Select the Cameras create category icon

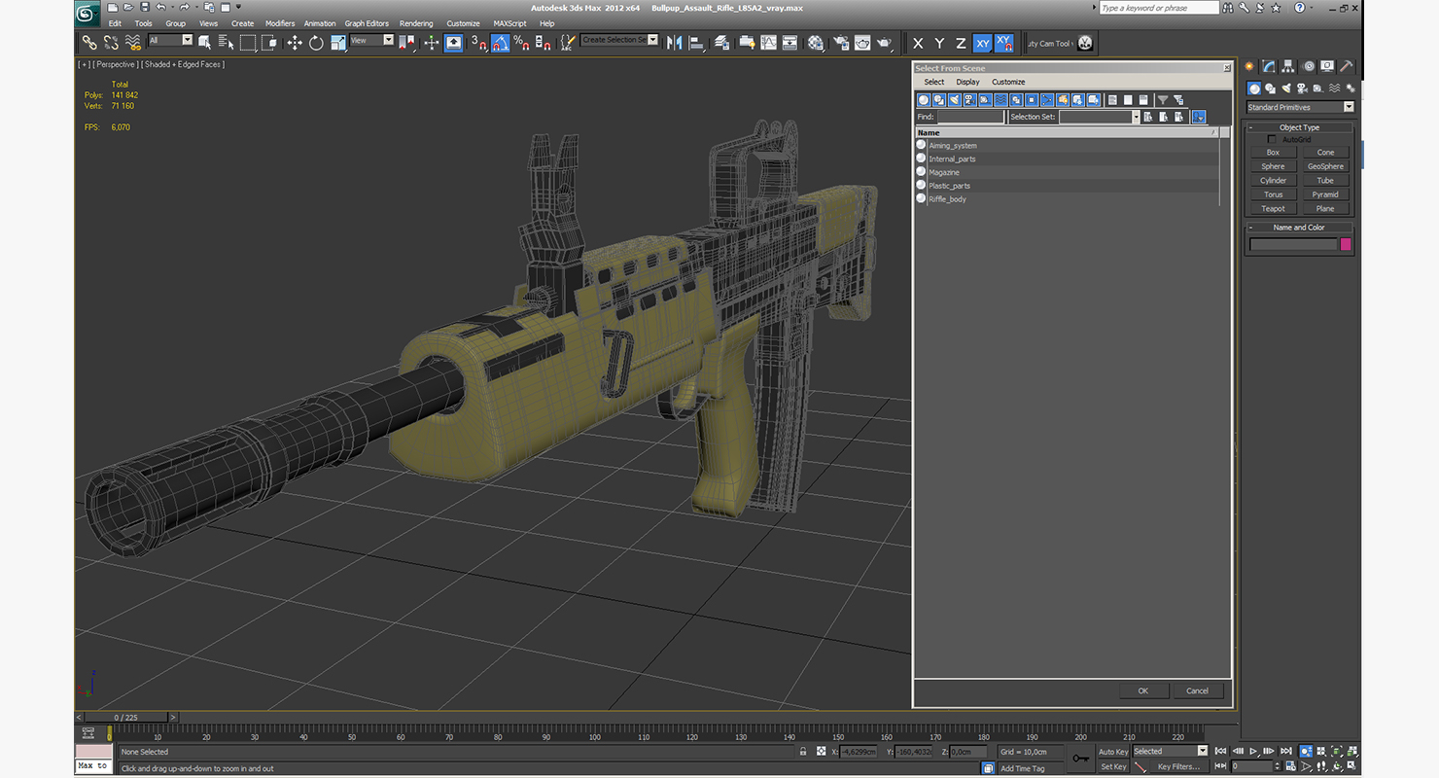click(1303, 88)
